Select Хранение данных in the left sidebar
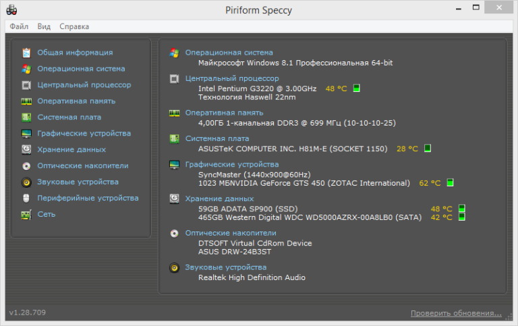Image resolution: width=518 pixels, height=326 pixels. [x=71, y=150]
